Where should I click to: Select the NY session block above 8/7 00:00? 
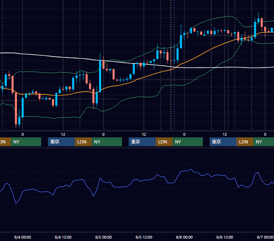(264, 142)
